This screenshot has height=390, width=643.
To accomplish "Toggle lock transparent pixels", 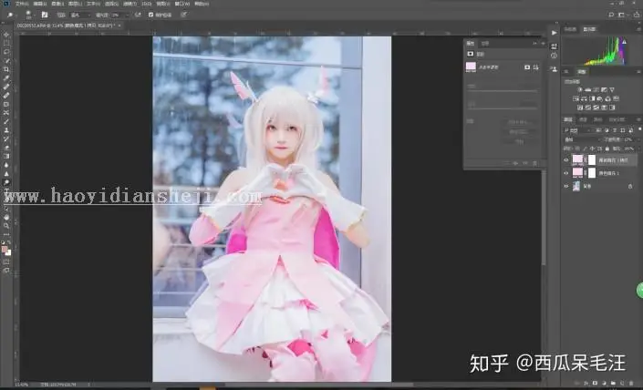I will [577, 149].
